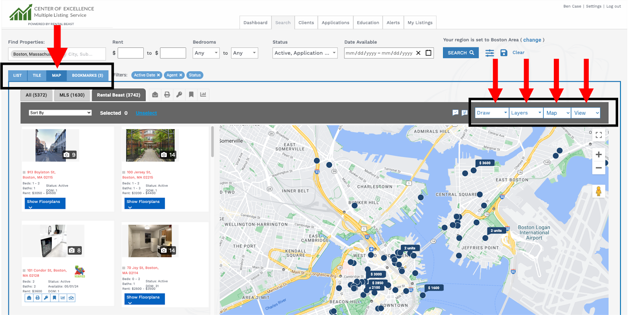Select the 100 Jersey St listing checkbox

click(x=124, y=172)
